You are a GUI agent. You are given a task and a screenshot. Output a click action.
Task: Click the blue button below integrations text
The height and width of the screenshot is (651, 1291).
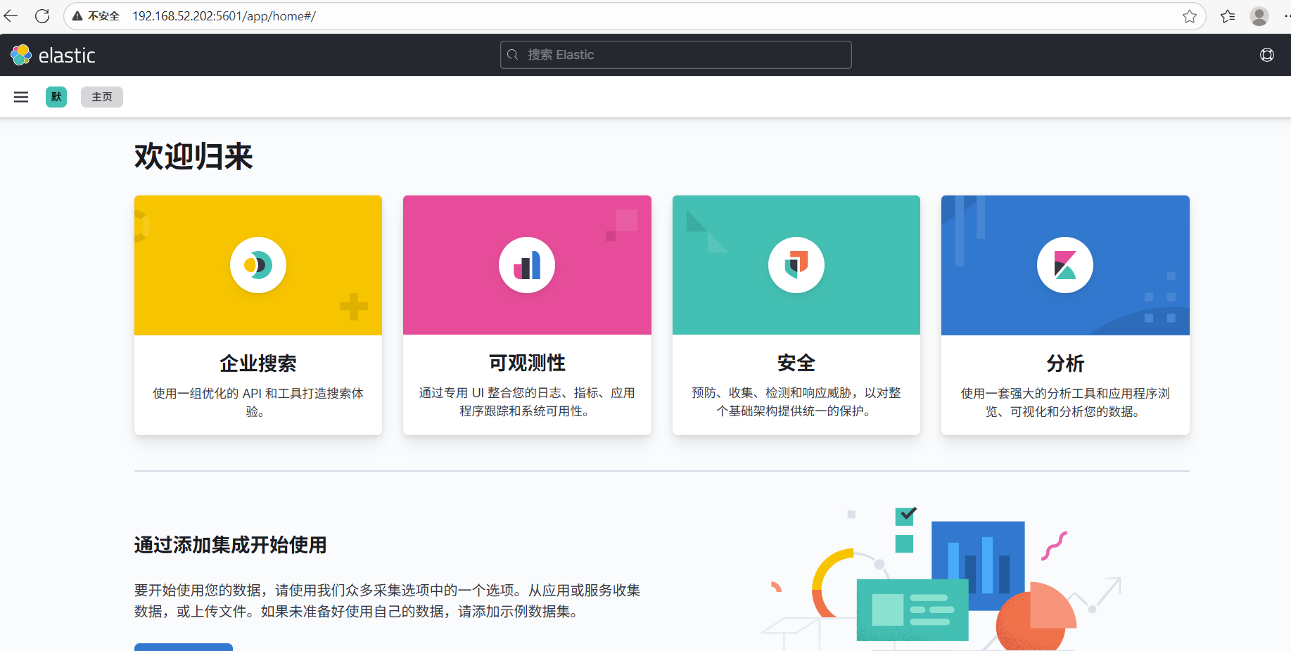tap(184, 647)
